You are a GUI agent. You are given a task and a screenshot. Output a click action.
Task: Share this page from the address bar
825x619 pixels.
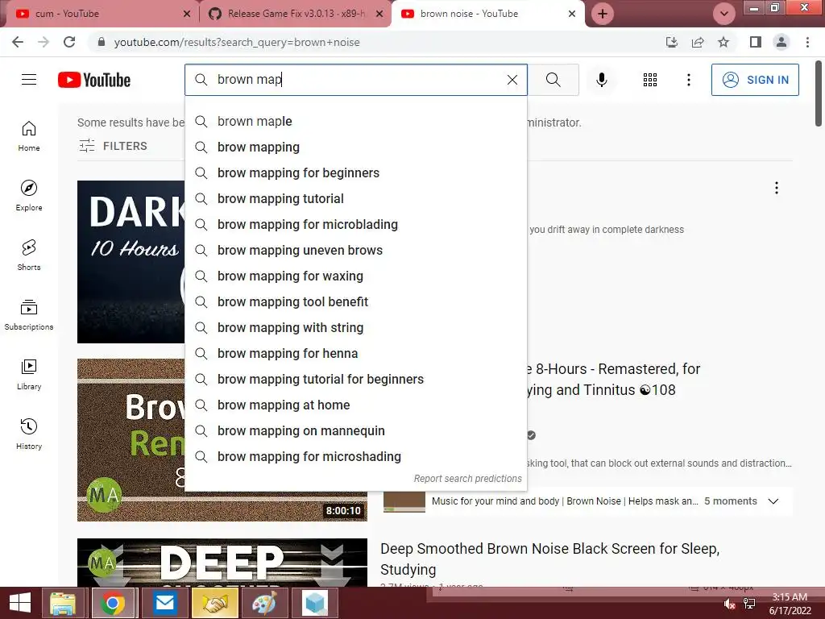698,42
